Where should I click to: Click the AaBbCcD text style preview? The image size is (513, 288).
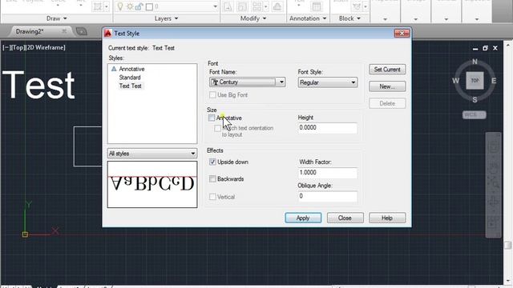tap(152, 184)
